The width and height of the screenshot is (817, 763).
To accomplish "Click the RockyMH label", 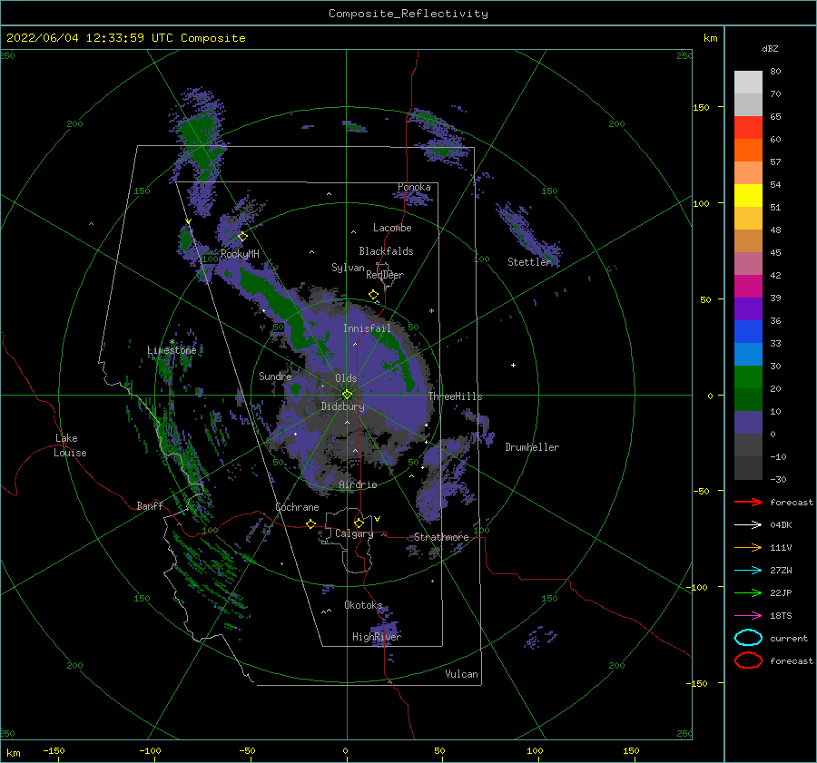I will pyautogui.click(x=240, y=254).
